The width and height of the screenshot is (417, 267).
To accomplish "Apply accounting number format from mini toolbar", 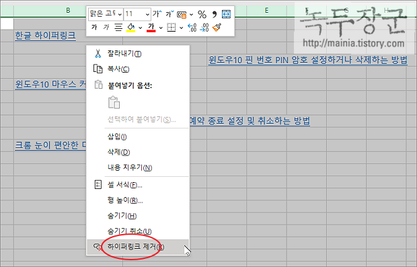I will coord(182,15).
